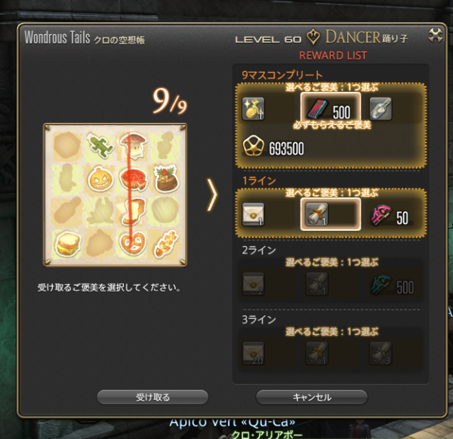Click the 693500 experience points icon
The width and height of the screenshot is (453, 439).
tap(253, 146)
